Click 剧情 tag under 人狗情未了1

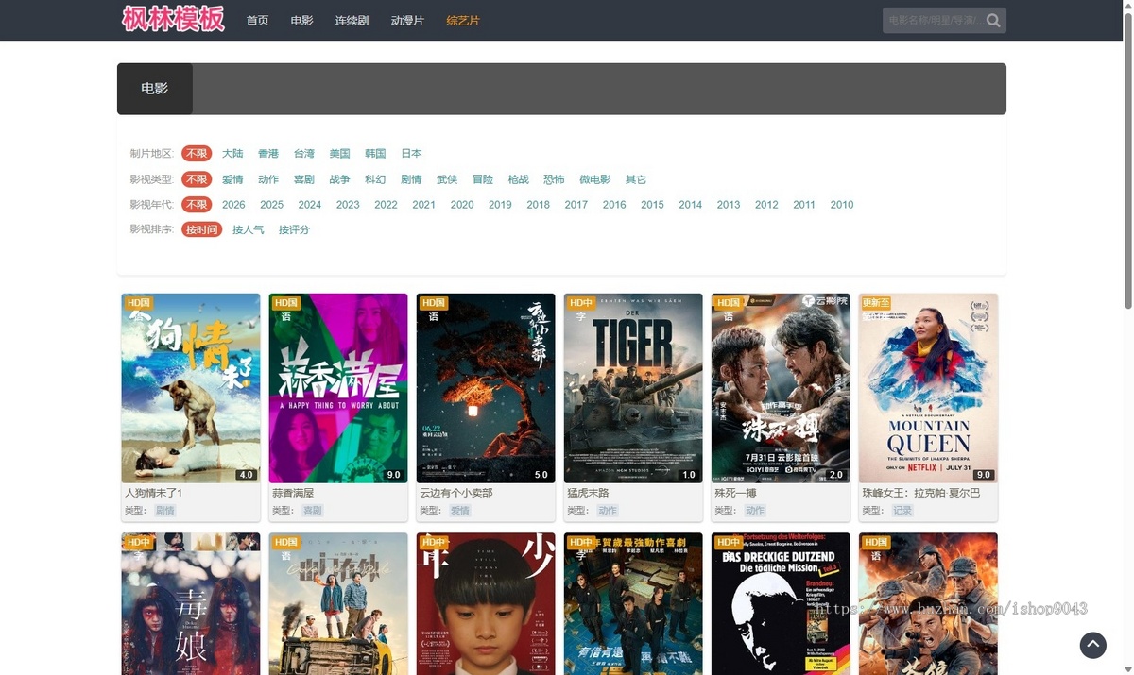click(x=165, y=511)
